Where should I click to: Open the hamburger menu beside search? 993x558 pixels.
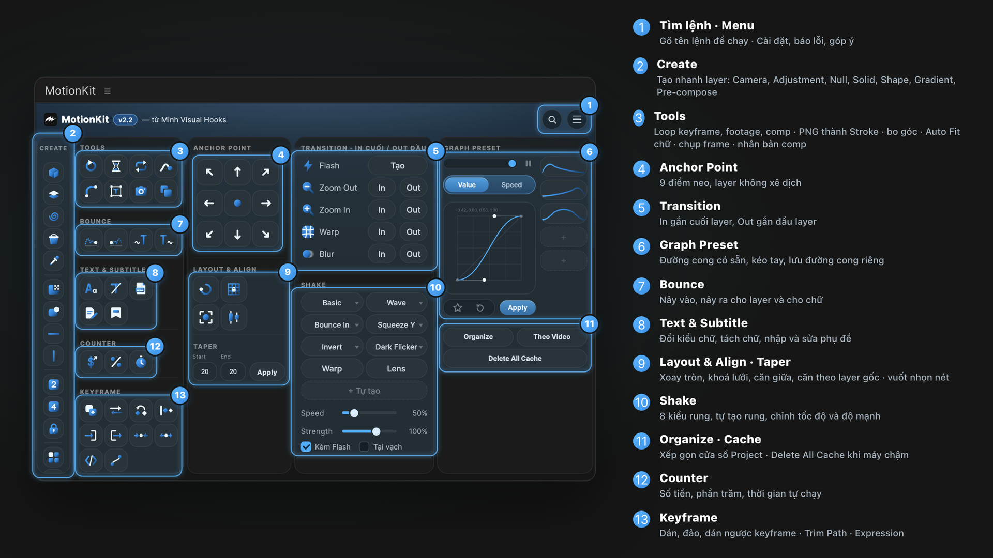[577, 120]
